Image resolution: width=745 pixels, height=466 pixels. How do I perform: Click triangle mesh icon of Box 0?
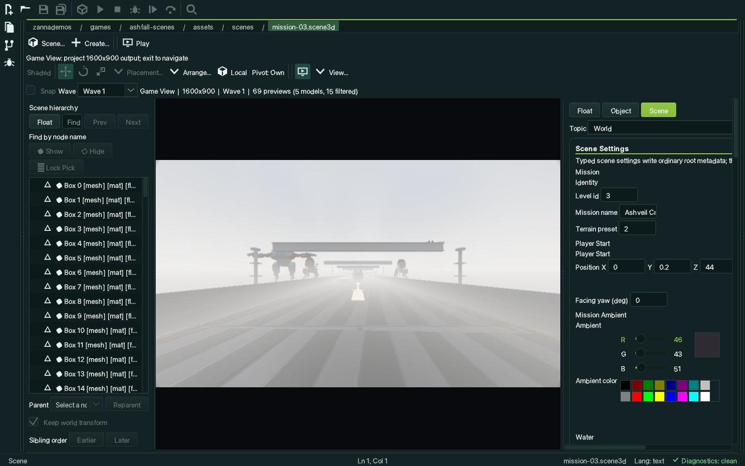click(x=48, y=185)
